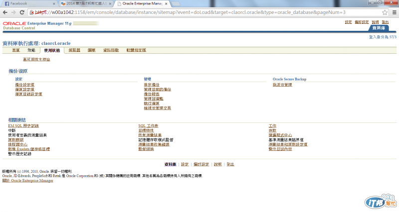Open 偏好設定 link in the header
The width and height of the screenshot is (399, 212).
click(x=362, y=22)
